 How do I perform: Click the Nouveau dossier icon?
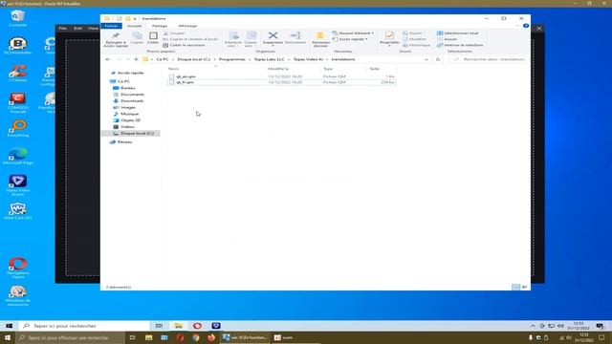pyautogui.click(x=320, y=35)
